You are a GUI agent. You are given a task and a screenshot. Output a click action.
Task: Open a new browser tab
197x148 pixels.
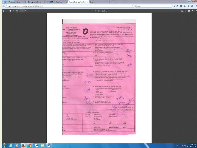[x=113, y=2]
